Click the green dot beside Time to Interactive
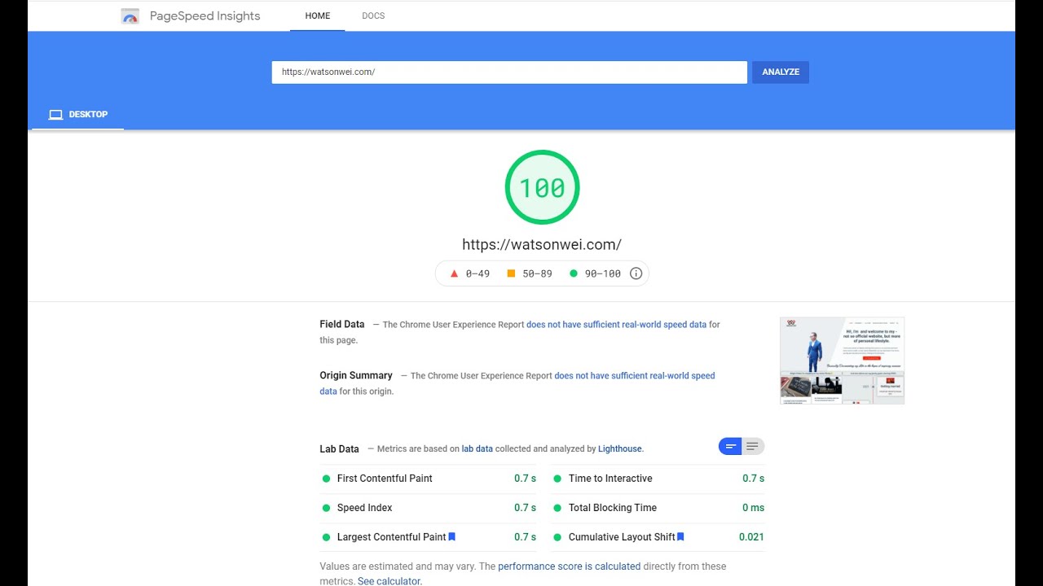Viewport: 1043px width, 586px height. tap(558, 479)
